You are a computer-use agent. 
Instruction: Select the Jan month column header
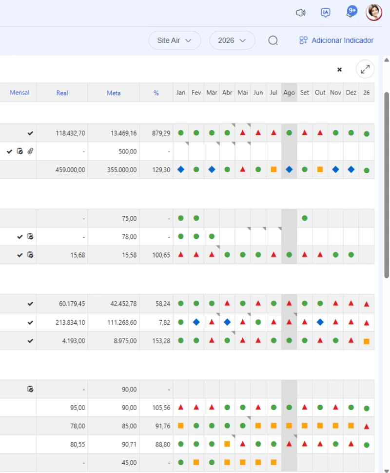181,93
